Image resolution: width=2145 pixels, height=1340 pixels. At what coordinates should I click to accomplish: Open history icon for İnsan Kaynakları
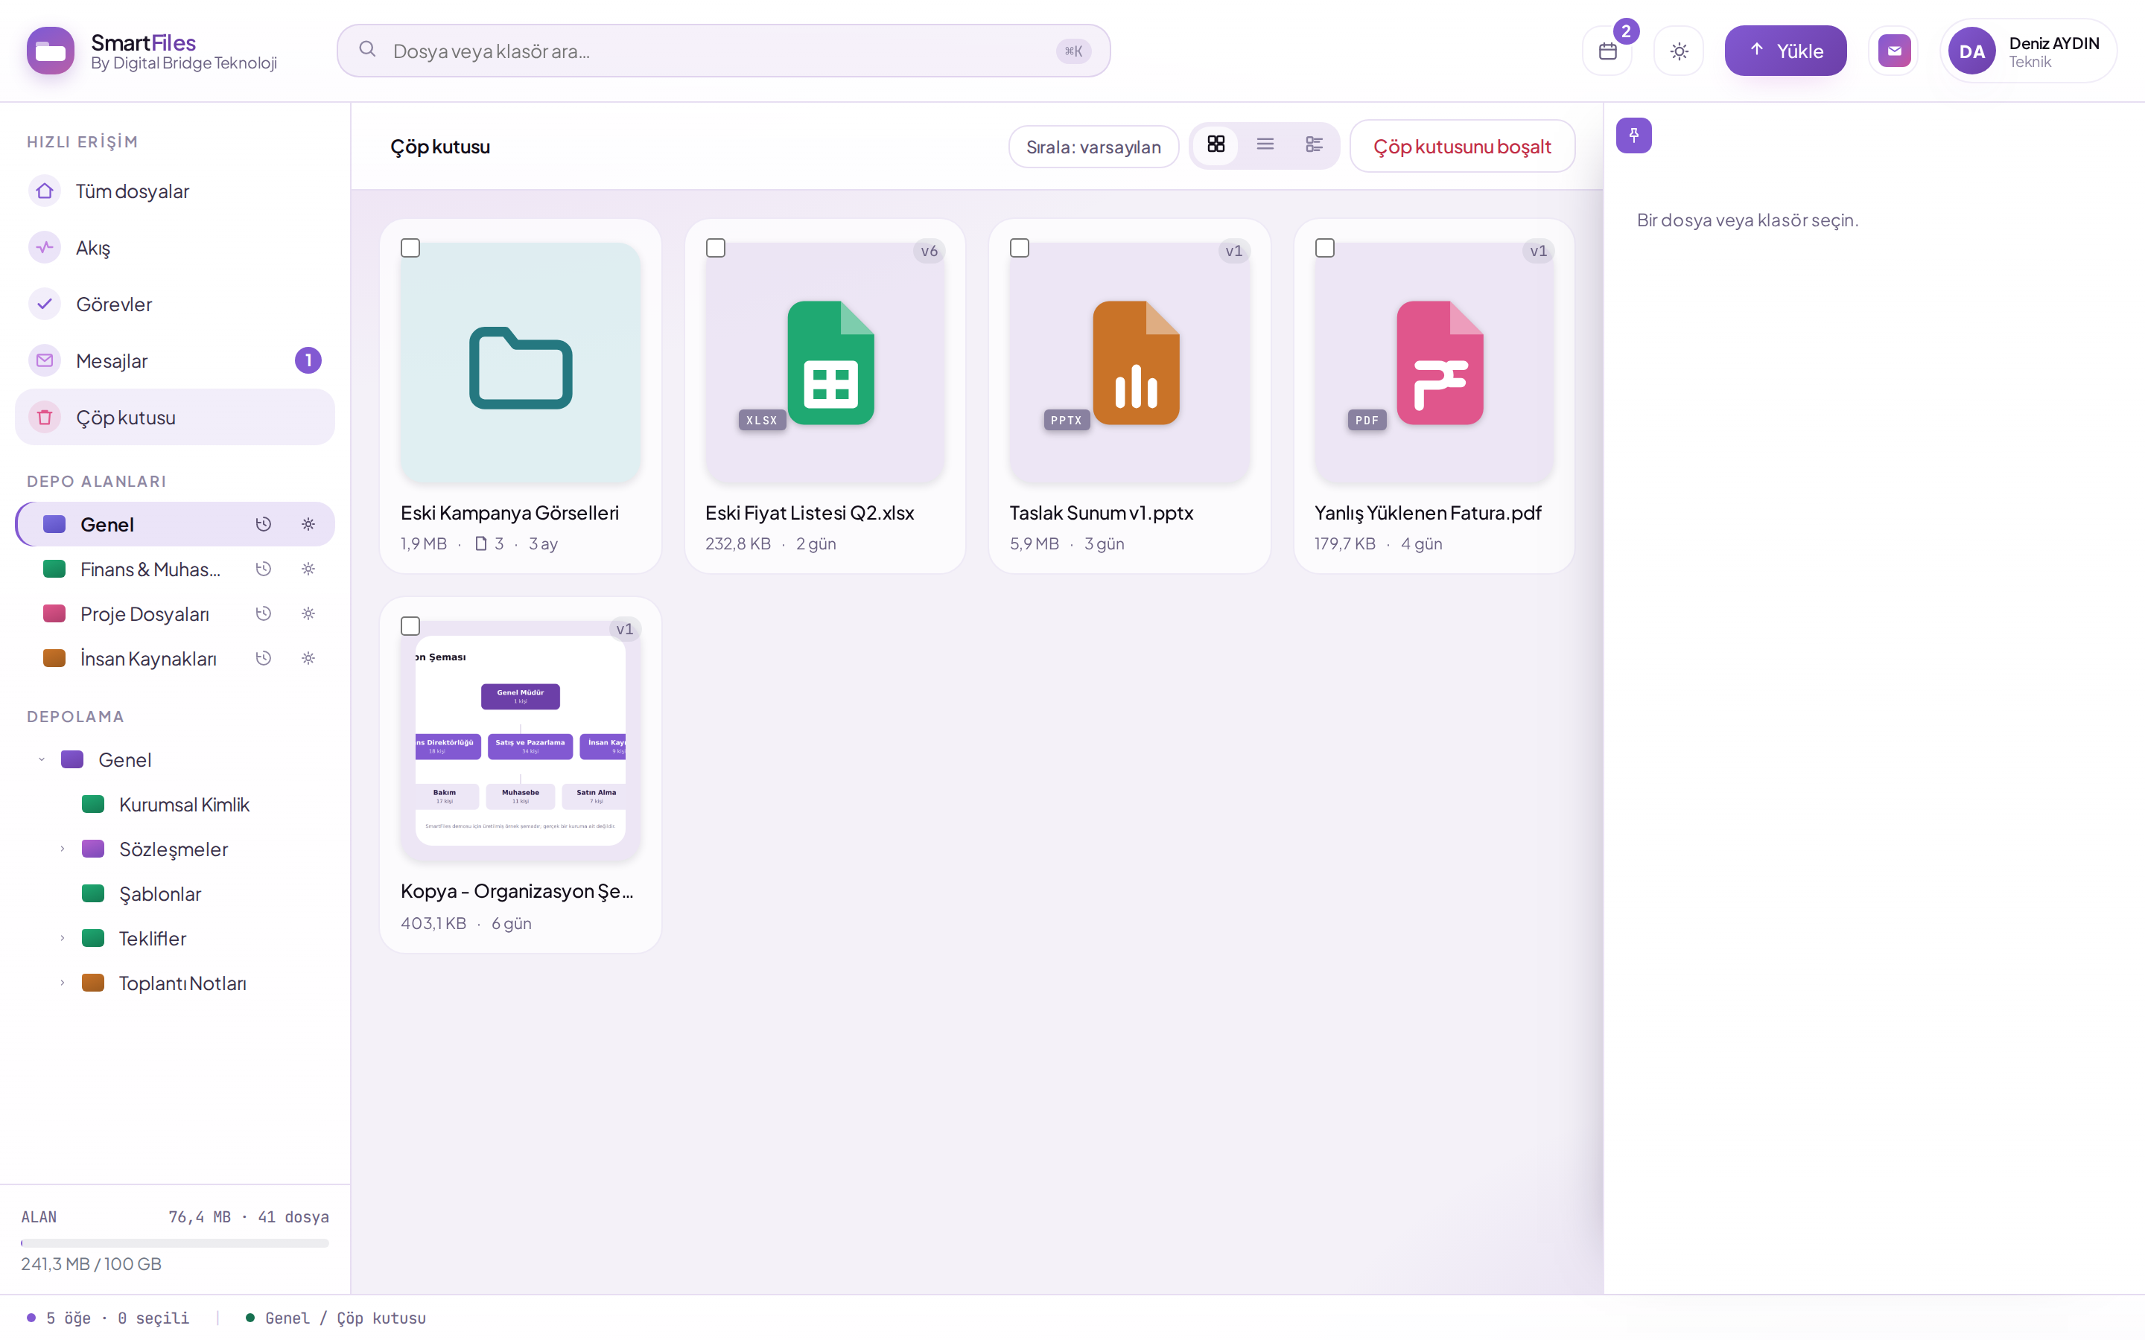[x=263, y=659]
